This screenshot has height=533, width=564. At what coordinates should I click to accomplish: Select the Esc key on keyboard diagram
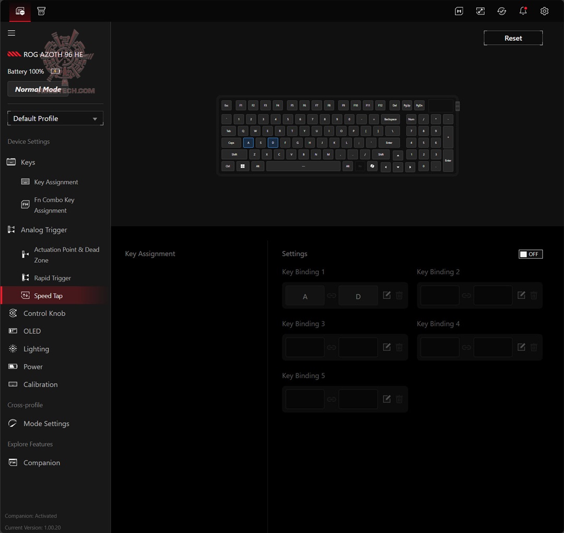227,105
